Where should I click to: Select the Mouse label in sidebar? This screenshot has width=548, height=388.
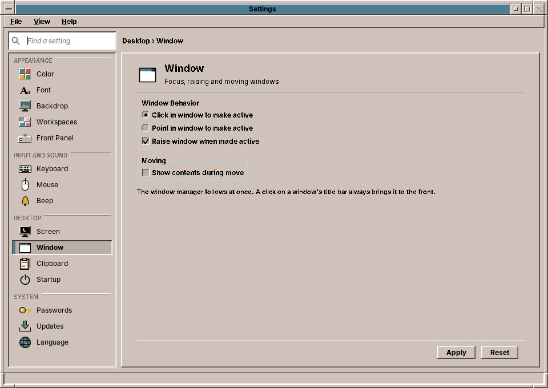[47, 185]
